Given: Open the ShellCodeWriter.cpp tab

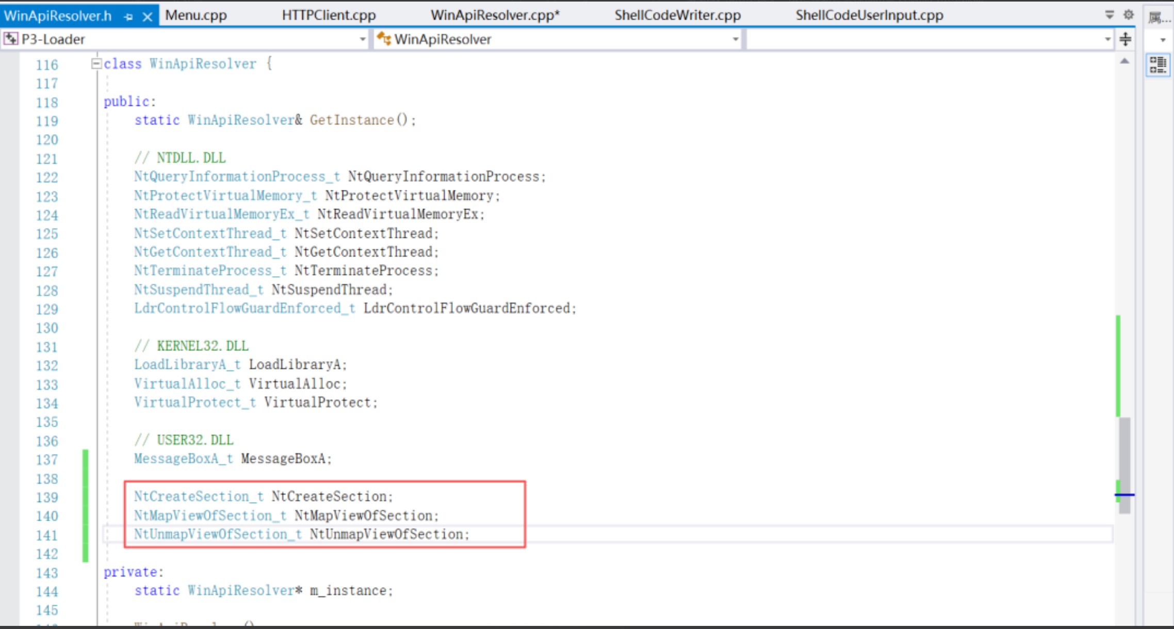Looking at the screenshot, I should [x=677, y=15].
